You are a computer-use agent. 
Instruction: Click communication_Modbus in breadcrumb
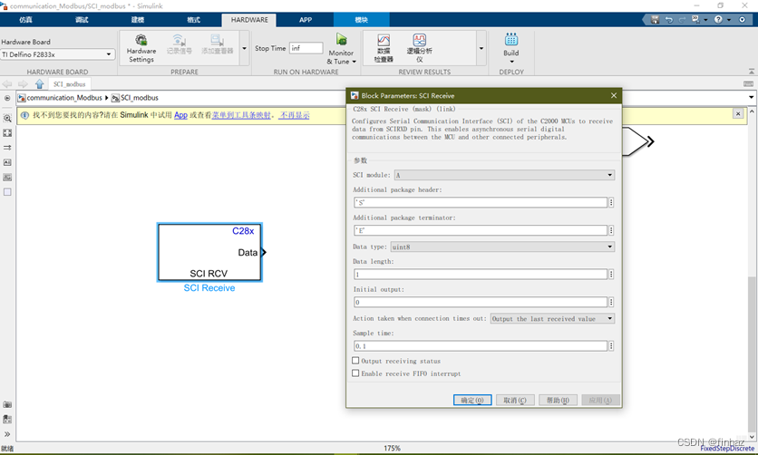click(x=64, y=98)
